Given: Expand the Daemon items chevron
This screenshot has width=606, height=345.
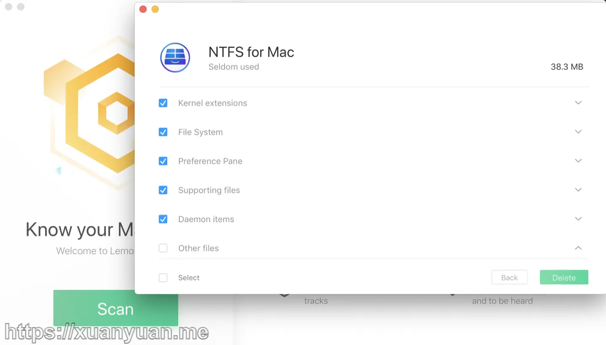Looking at the screenshot, I should point(578,219).
